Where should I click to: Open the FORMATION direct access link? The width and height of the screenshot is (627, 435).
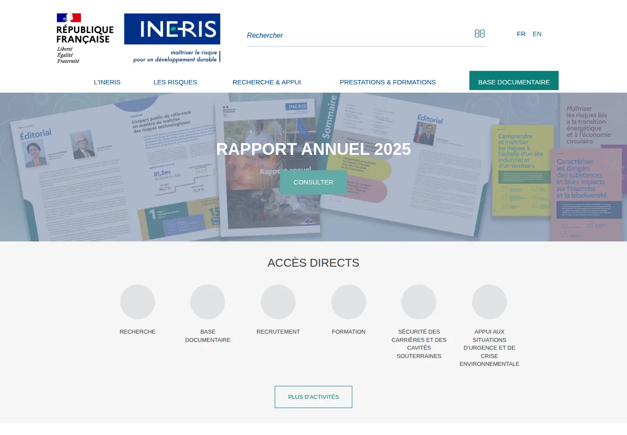coord(349,332)
